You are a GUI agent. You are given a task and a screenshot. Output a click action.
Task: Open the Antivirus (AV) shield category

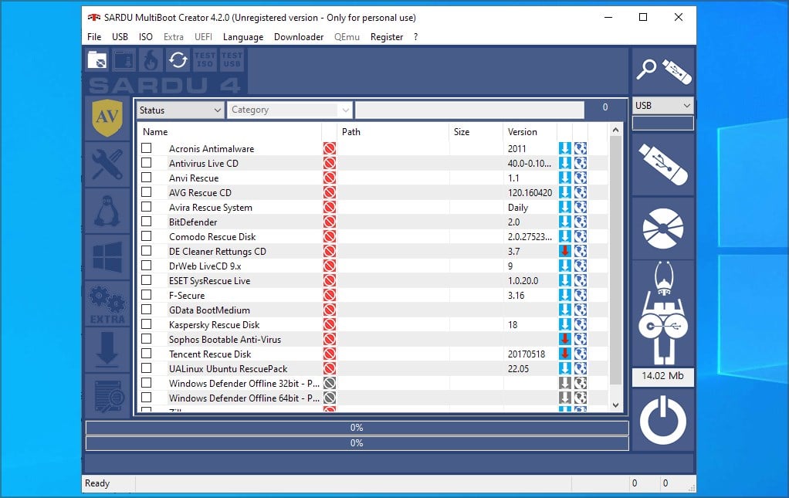pyautogui.click(x=107, y=118)
